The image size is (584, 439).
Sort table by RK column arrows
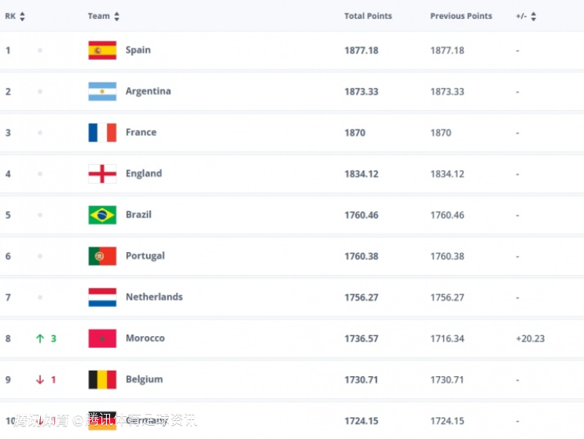[x=22, y=16]
